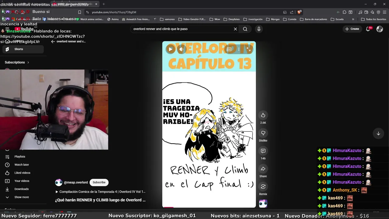Go to the next Short arrow

(378, 134)
